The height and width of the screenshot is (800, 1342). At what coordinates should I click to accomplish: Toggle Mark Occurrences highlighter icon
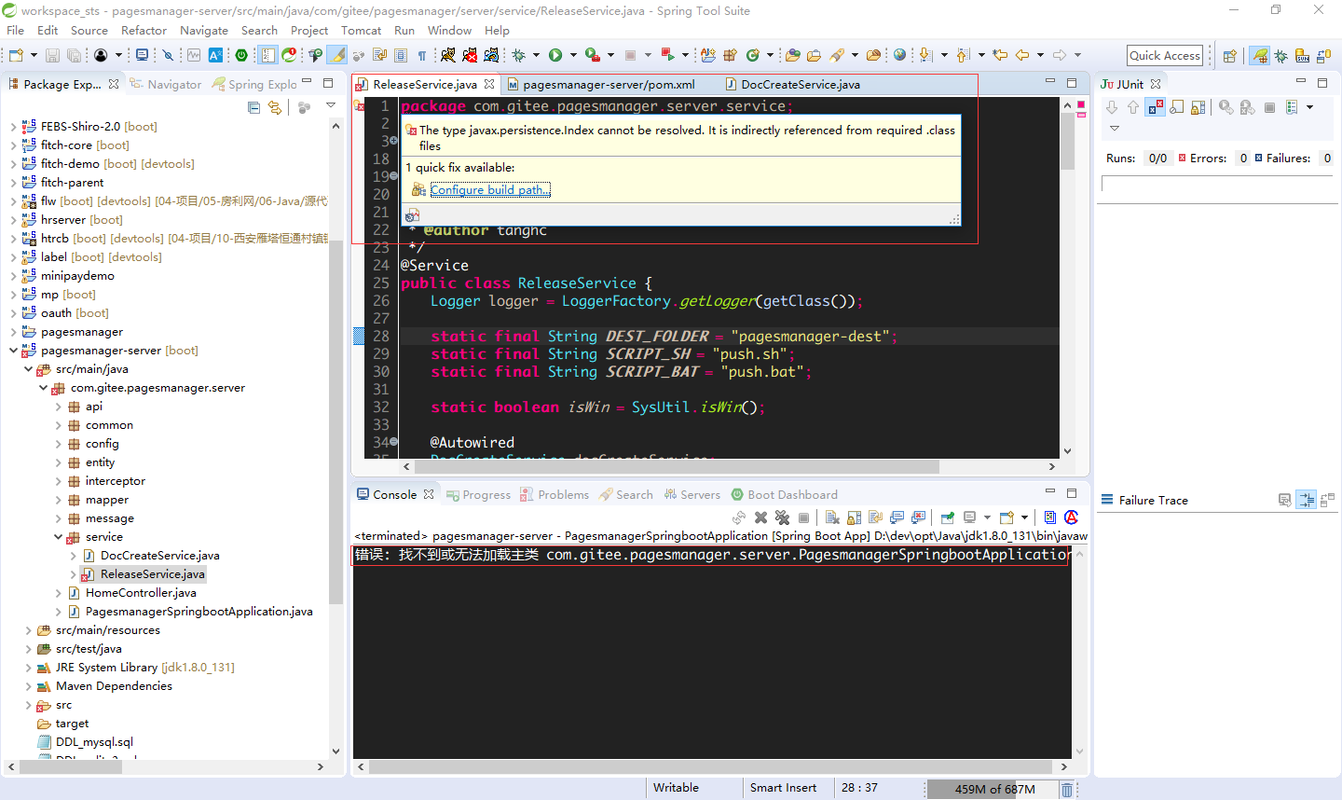(337, 56)
